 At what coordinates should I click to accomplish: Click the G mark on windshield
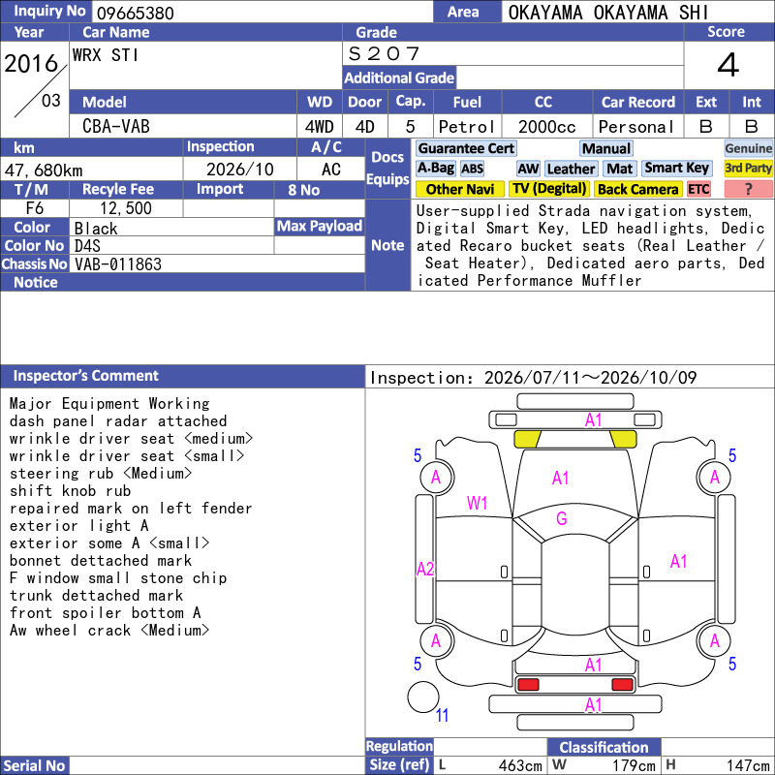click(x=562, y=518)
